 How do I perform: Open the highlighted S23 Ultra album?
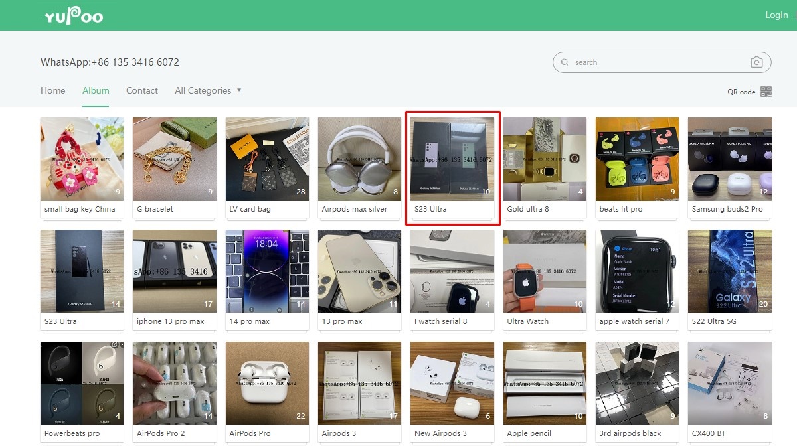[452, 159]
